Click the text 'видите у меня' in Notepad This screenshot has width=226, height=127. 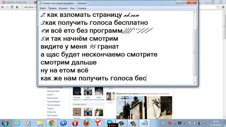coord(64,47)
